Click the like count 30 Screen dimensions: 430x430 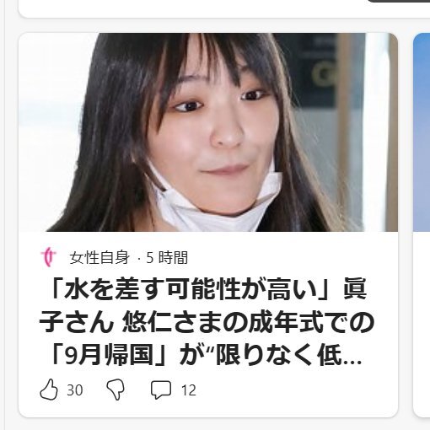coord(75,390)
